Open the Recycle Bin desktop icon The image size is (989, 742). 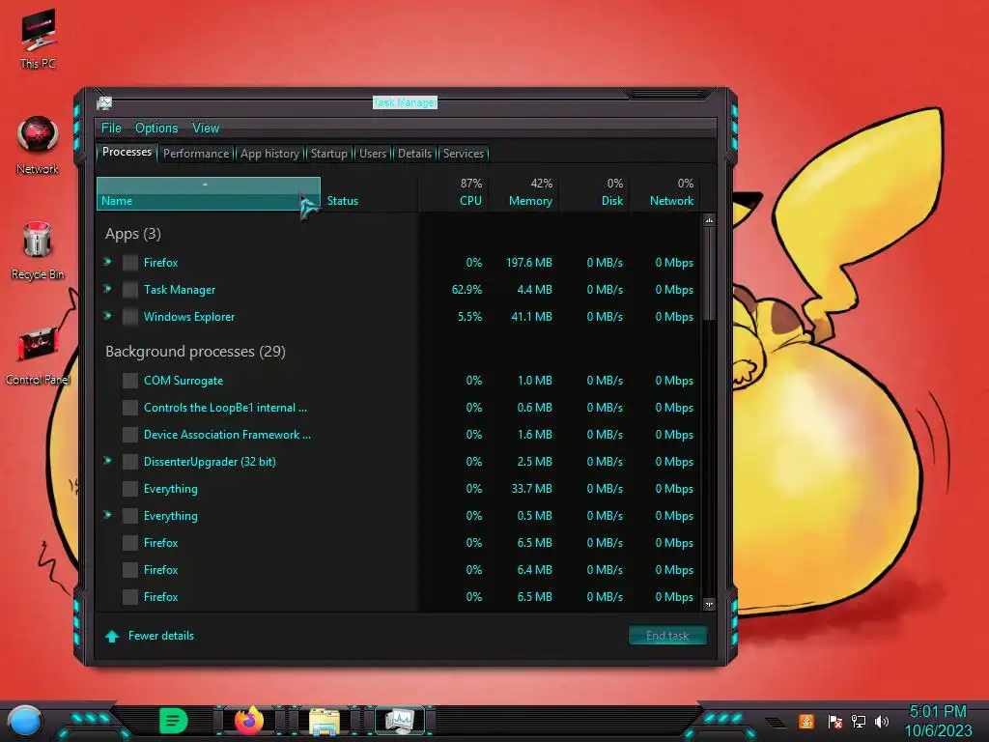(38, 250)
